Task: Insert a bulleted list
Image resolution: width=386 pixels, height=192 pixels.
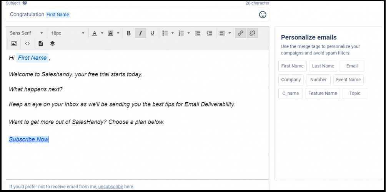Action: [x=165, y=33]
